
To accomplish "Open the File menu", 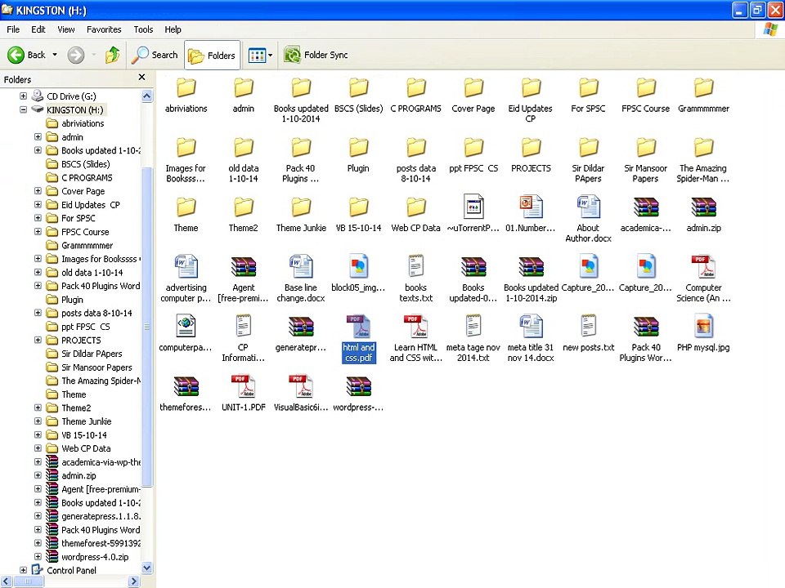I will pos(13,29).
